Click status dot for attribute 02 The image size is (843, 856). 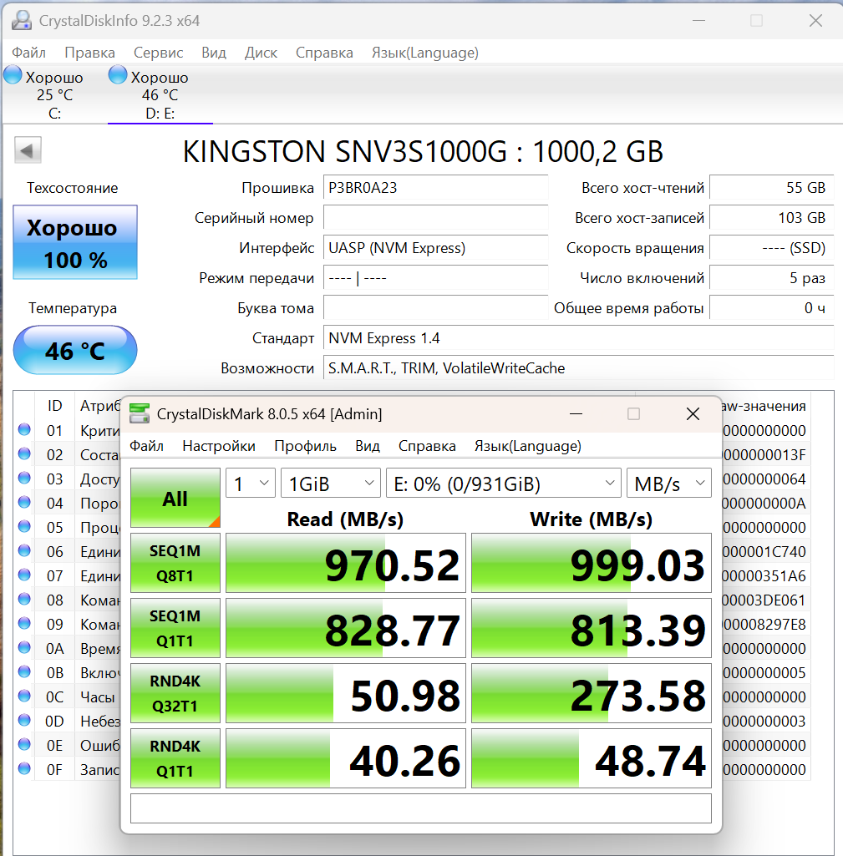[x=24, y=453]
